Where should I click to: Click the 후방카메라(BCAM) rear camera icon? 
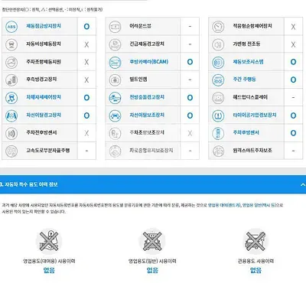[115, 62]
